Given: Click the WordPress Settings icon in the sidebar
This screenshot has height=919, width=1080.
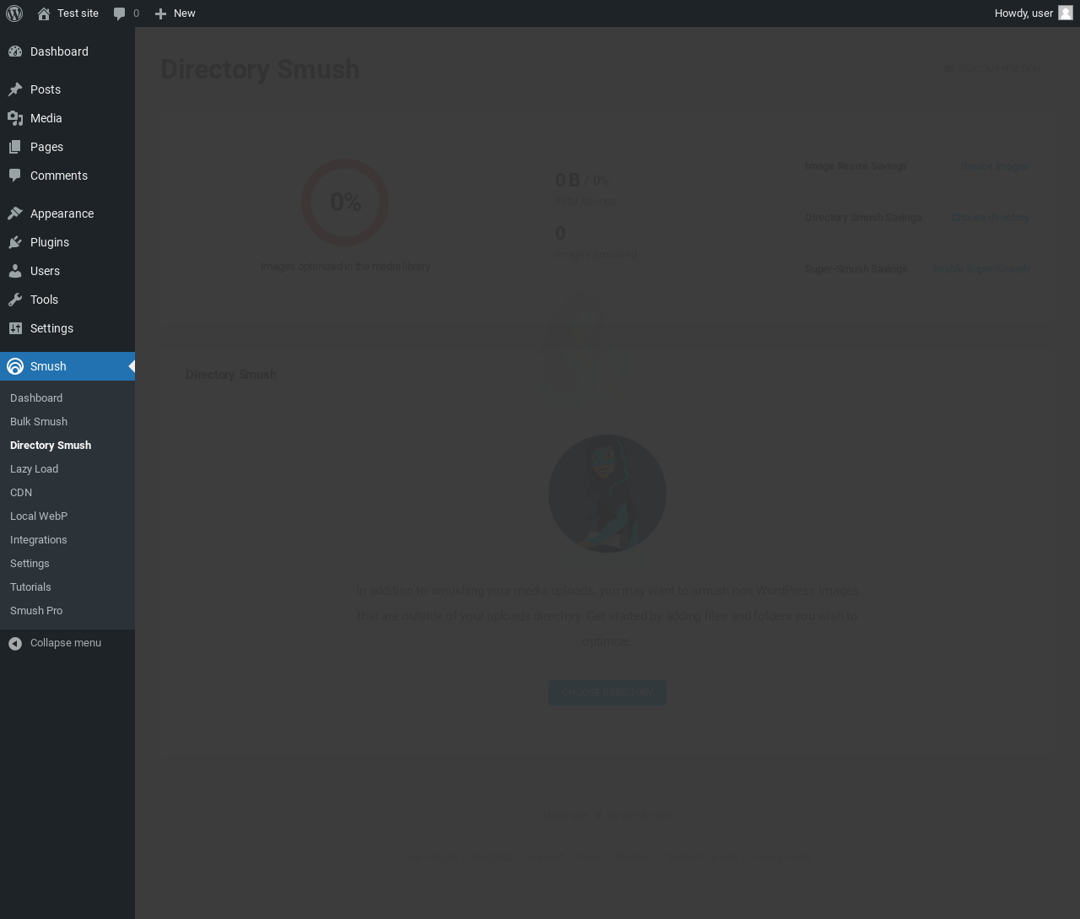Looking at the screenshot, I should (15, 328).
